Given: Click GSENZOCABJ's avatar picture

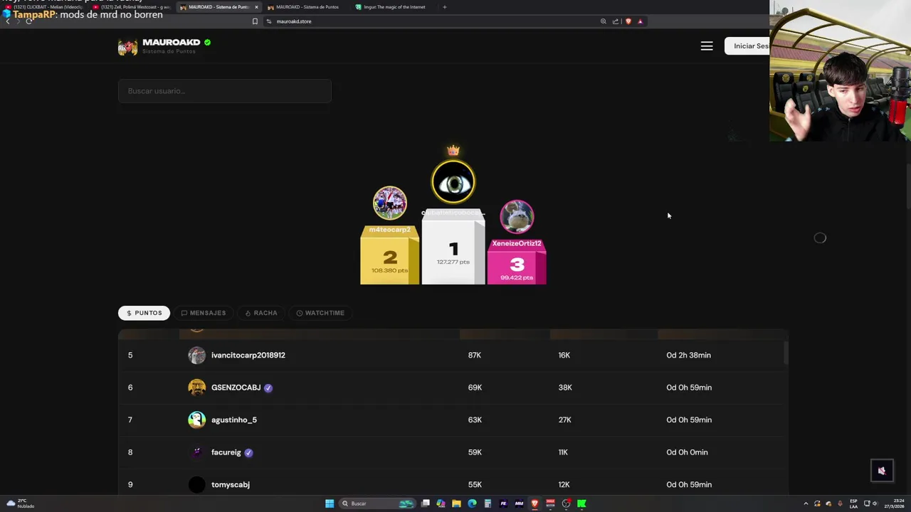Looking at the screenshot, I should tap(196, 388).
